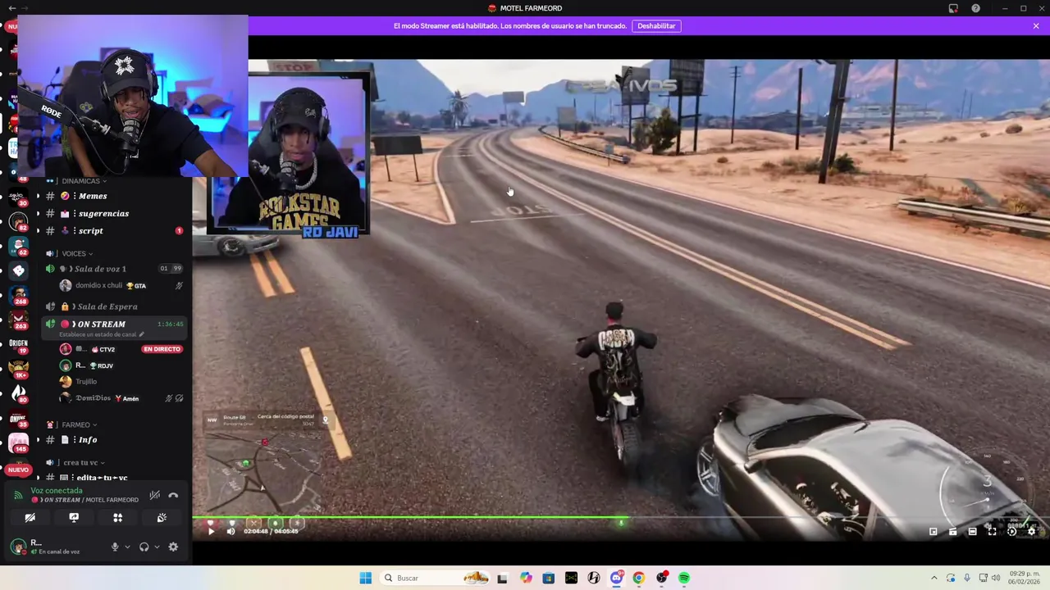Select user domidio x chuli

coord(115,286)
